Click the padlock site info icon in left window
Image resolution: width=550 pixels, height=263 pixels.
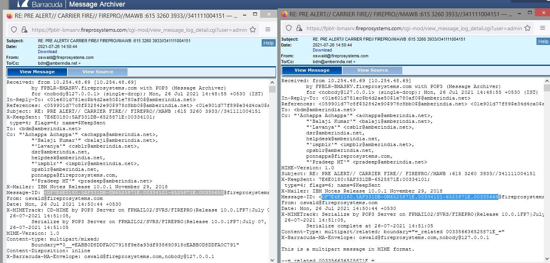coord(24,29)
